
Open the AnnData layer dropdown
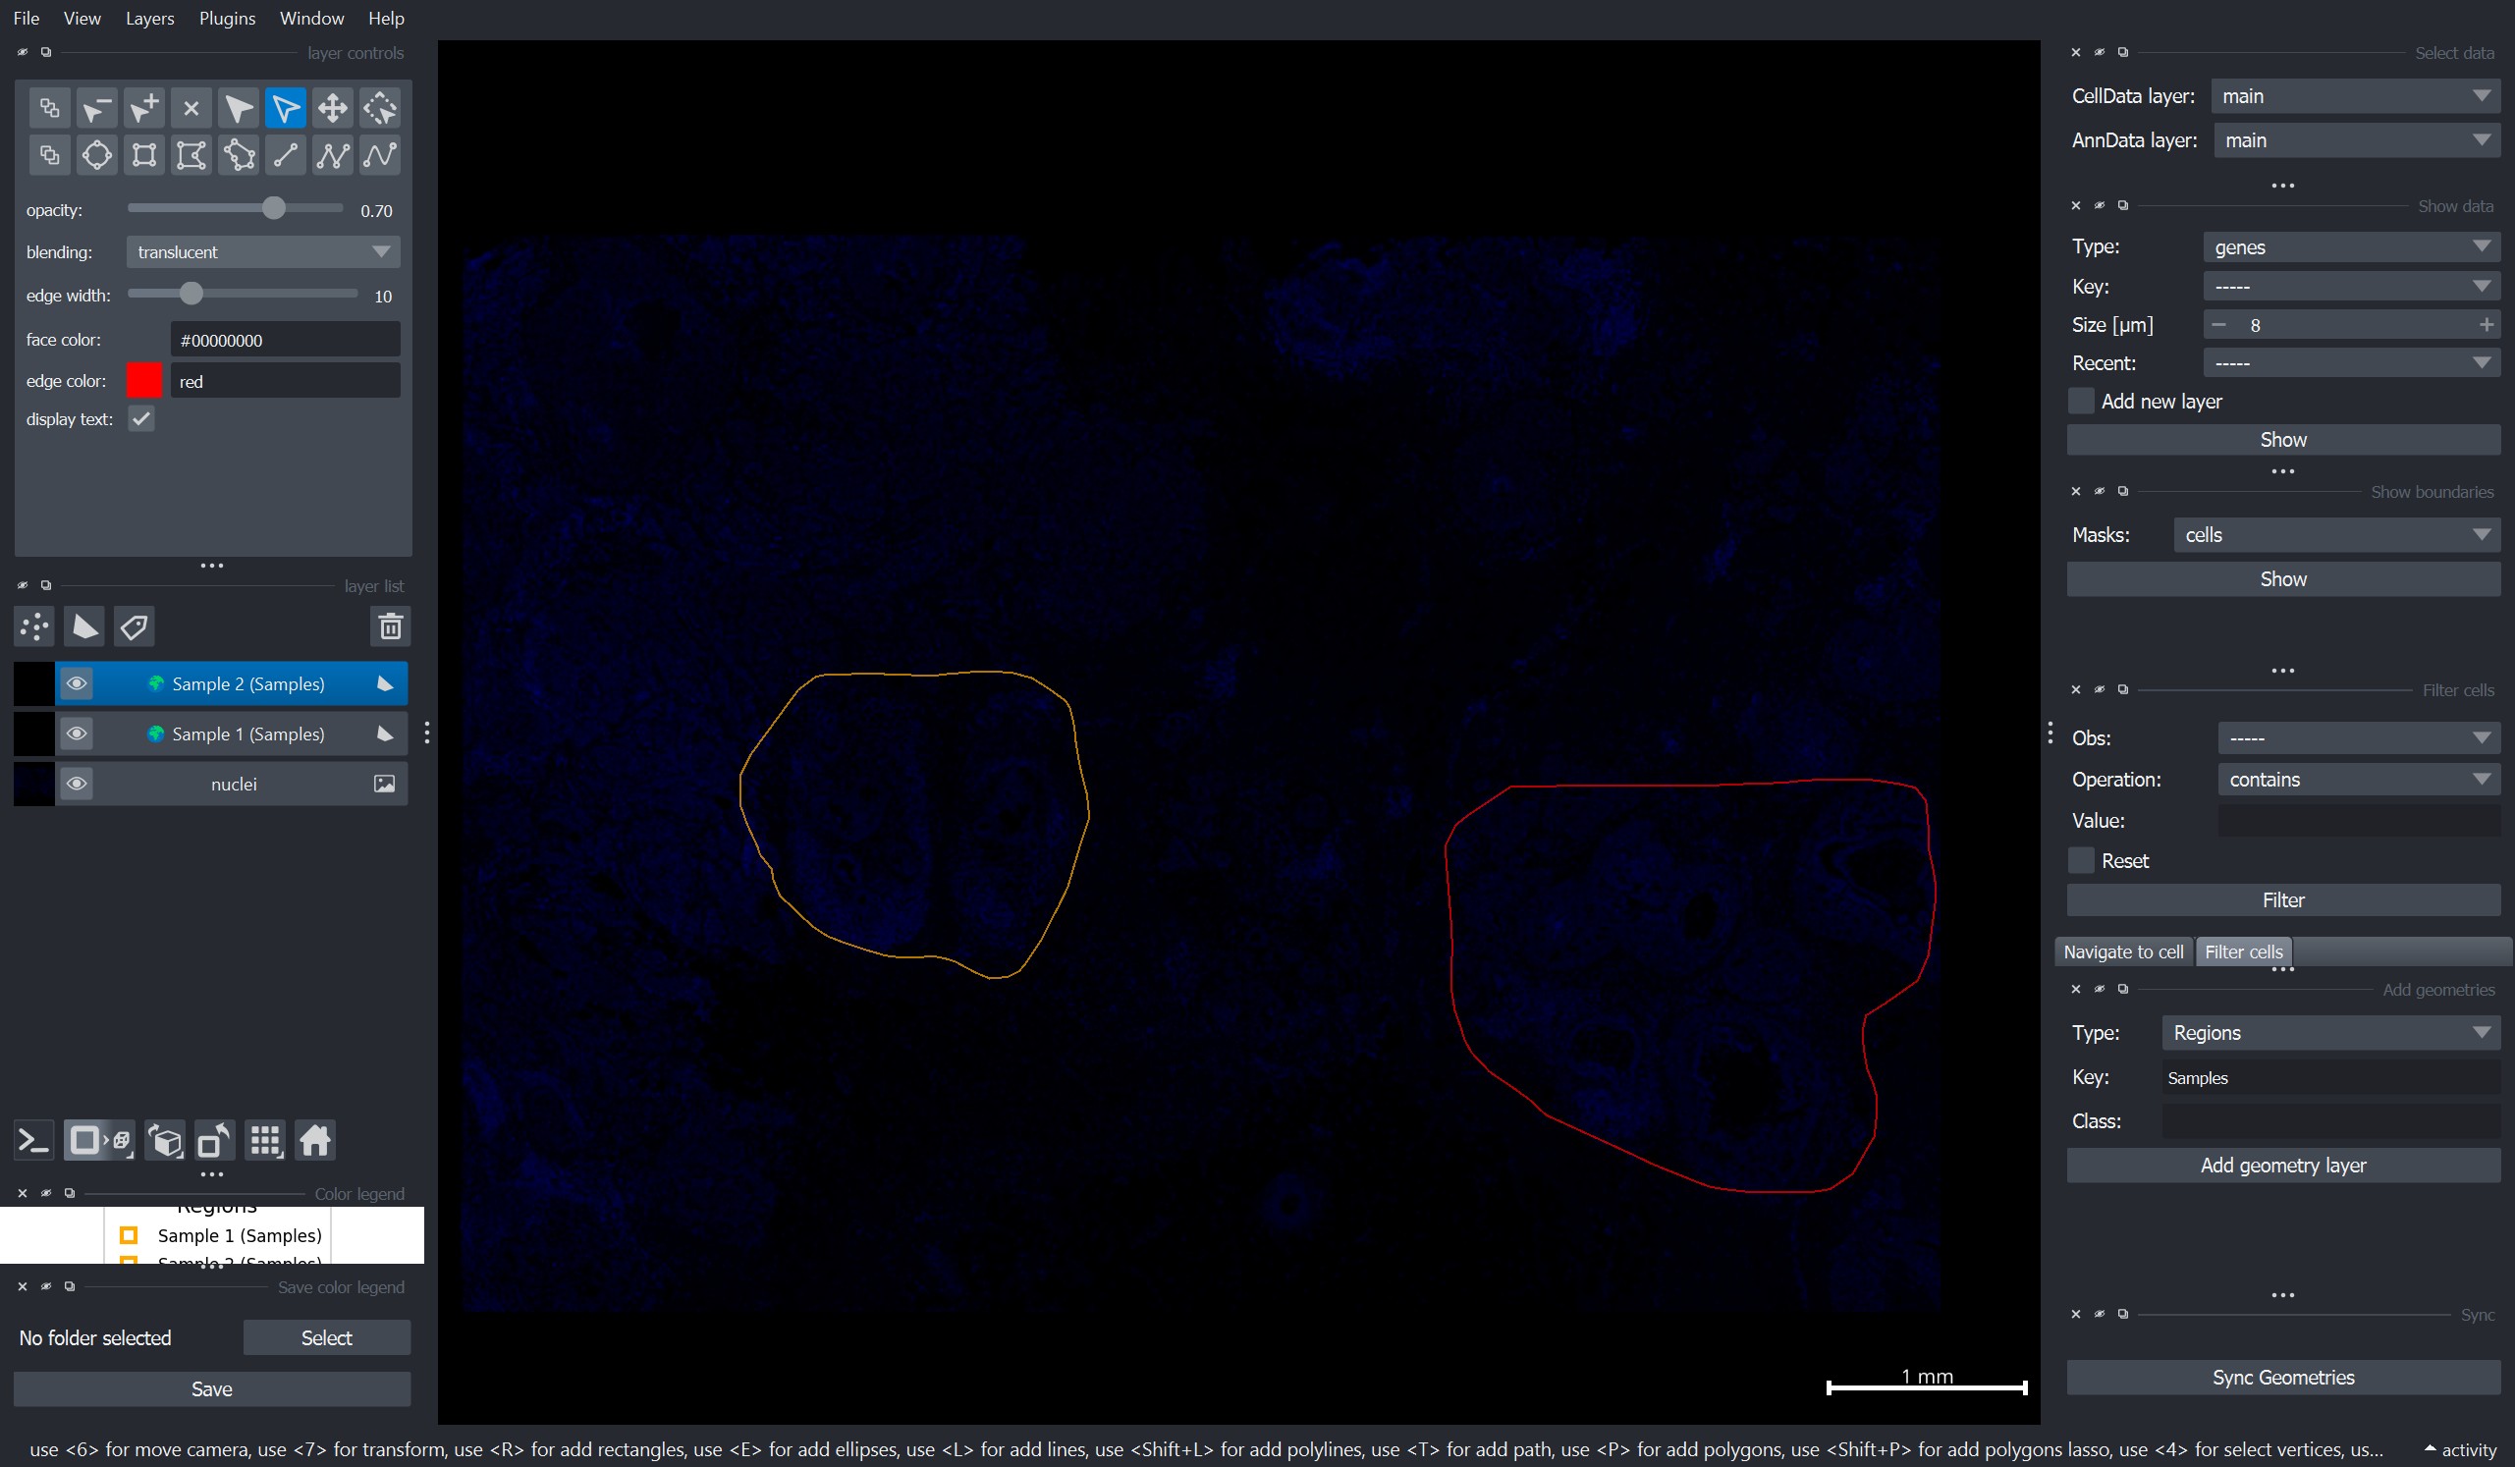[x=2356, y=140]
